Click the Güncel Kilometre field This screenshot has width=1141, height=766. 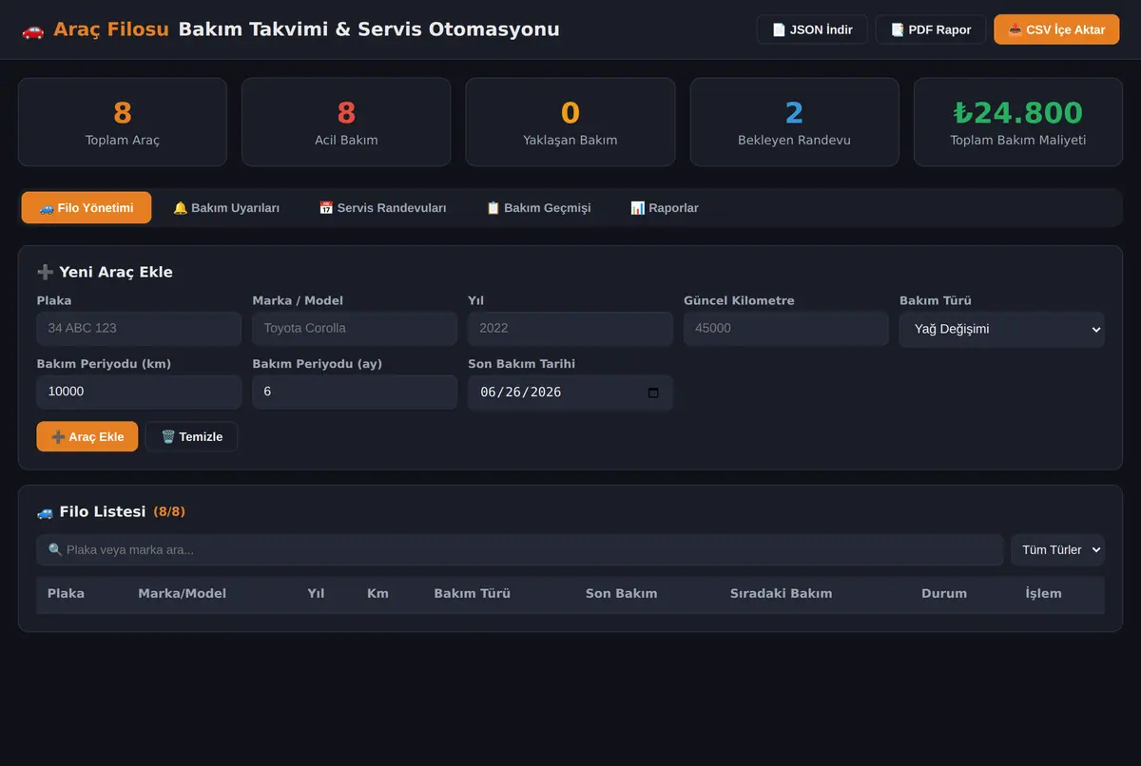click(786, 329)
